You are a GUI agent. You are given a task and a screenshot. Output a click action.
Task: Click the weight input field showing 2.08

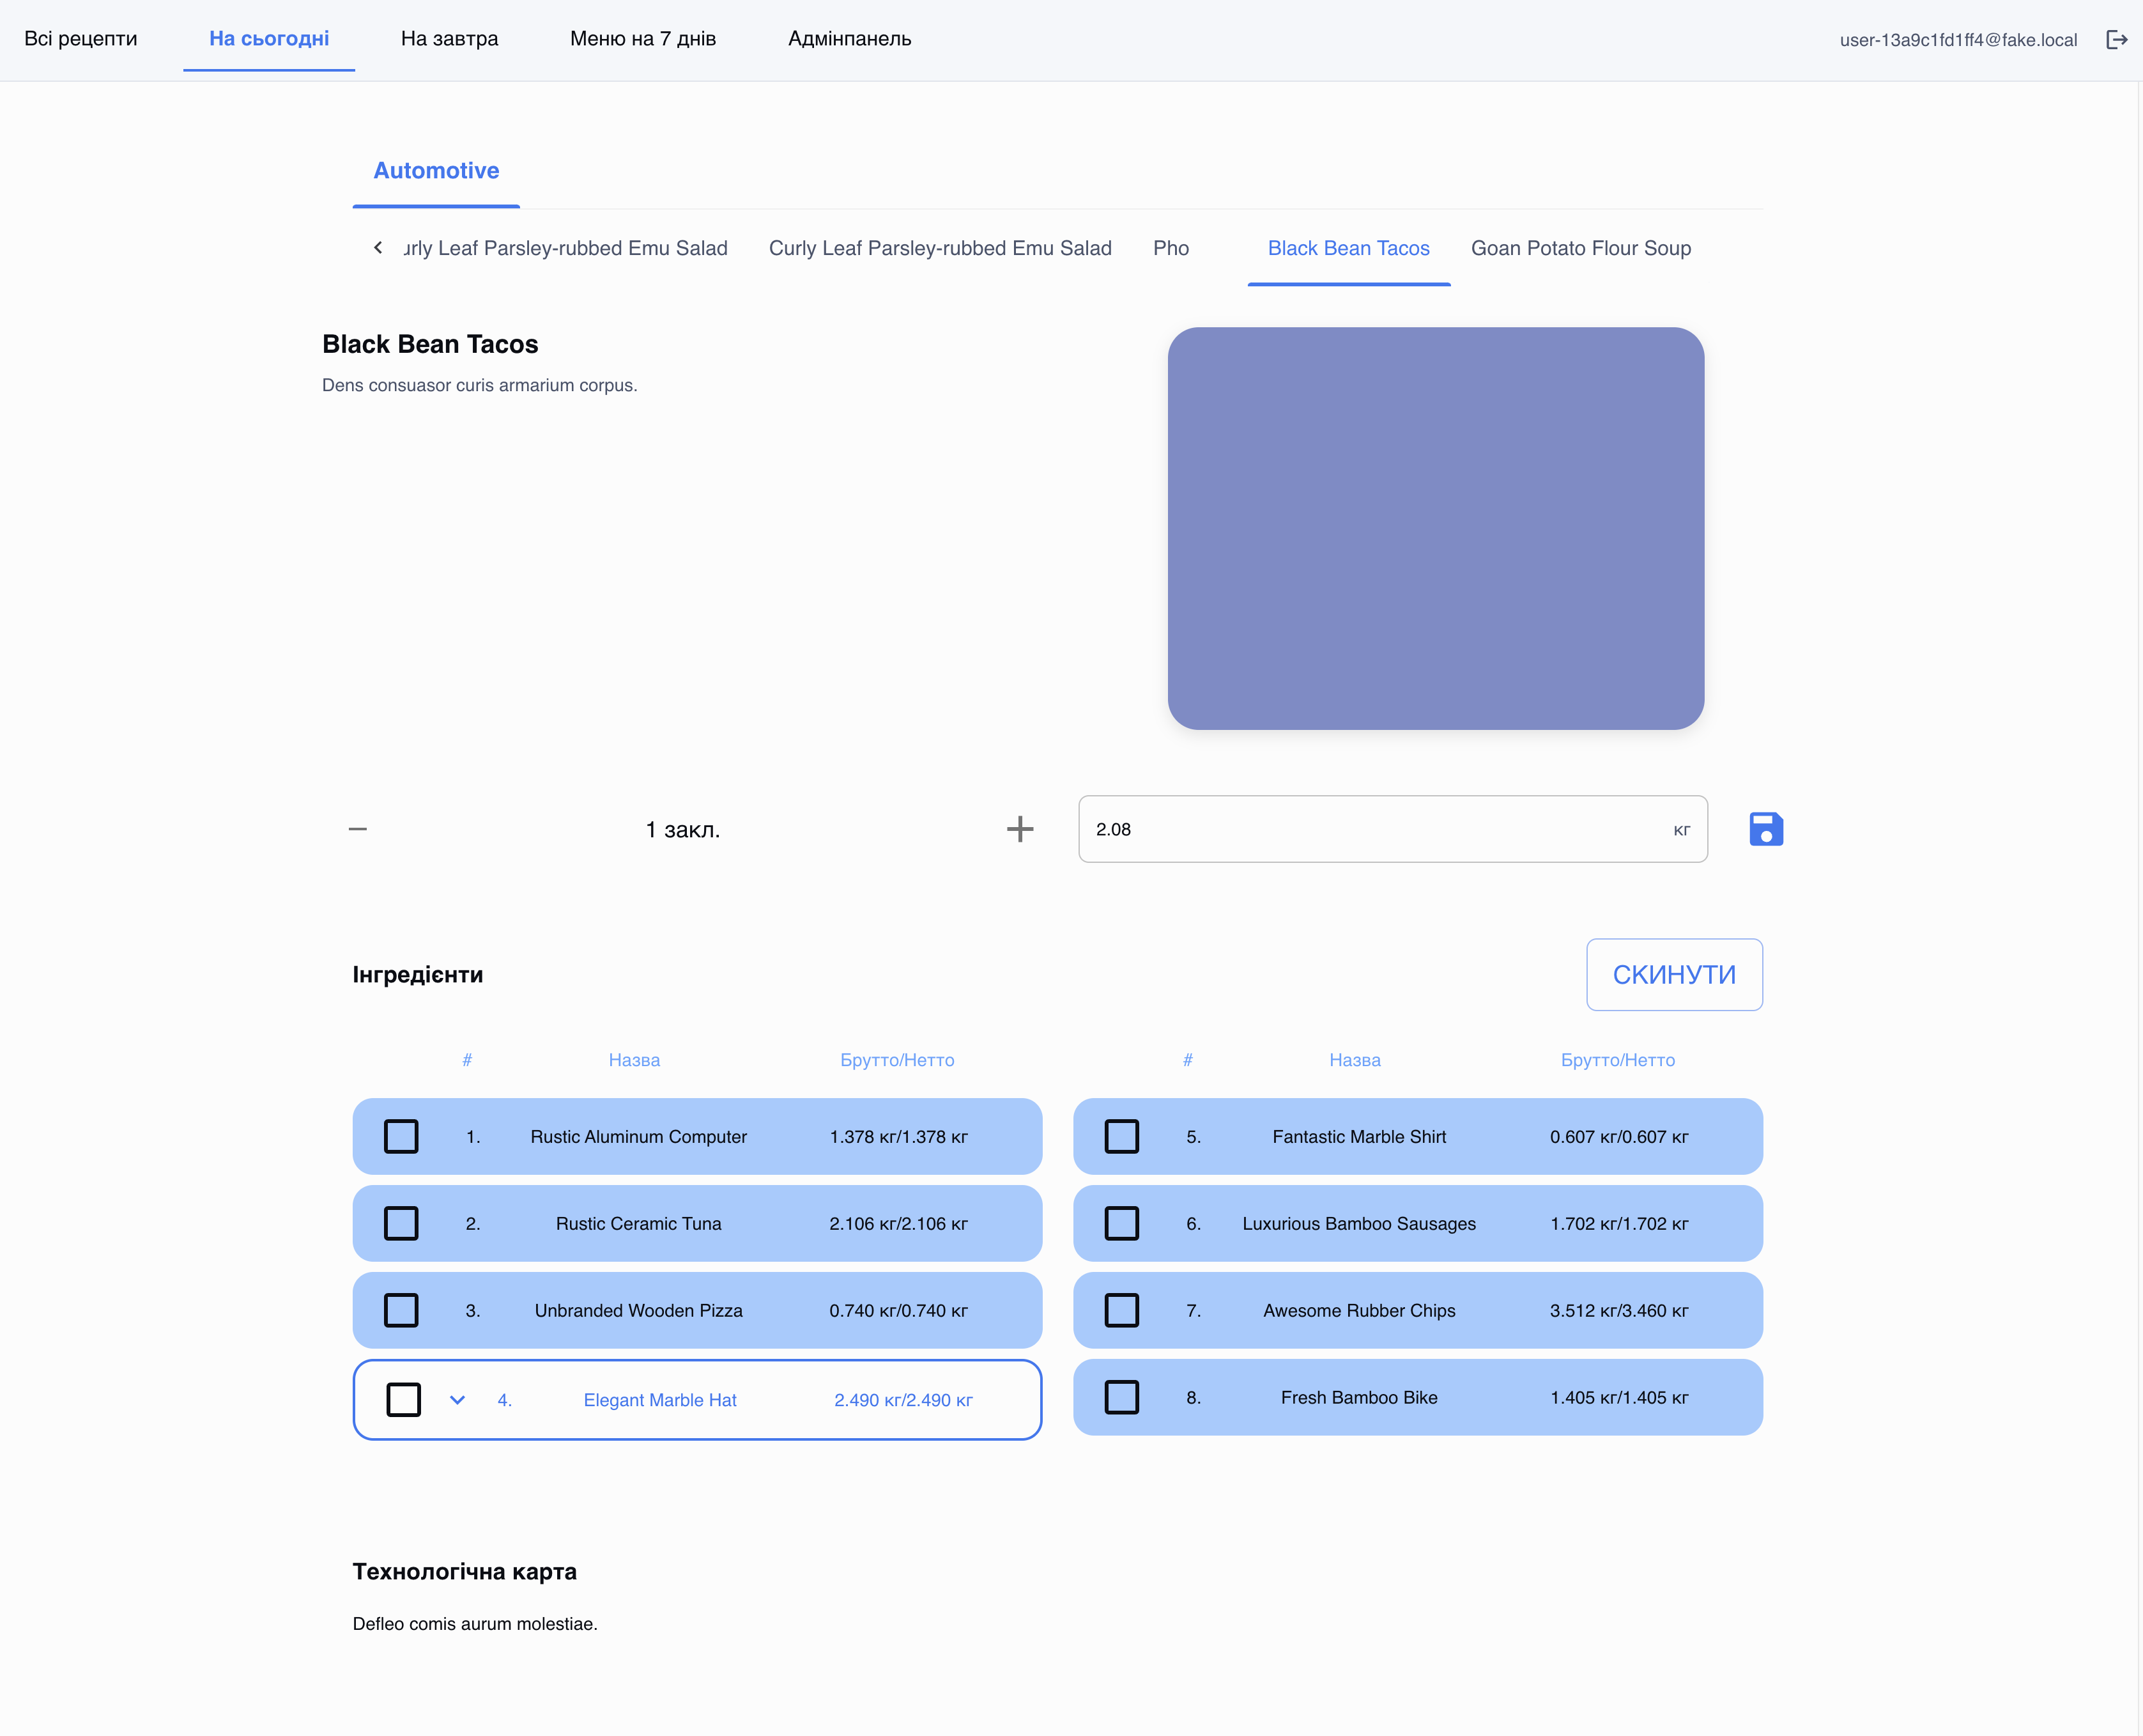pos(1392,829)
